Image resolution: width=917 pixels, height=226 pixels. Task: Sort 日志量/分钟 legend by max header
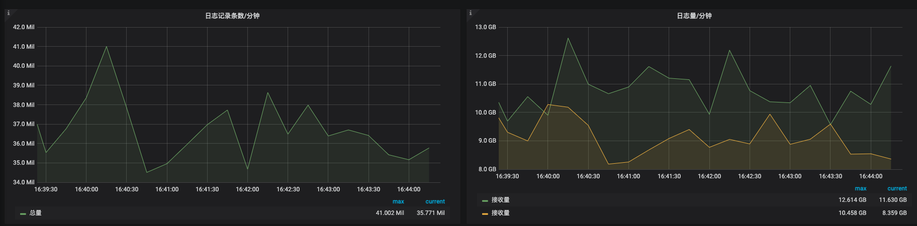pos(861,188)
